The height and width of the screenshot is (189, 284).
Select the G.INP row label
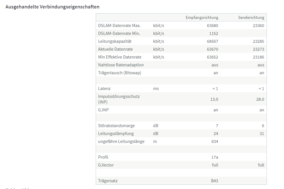pos(103,110)
